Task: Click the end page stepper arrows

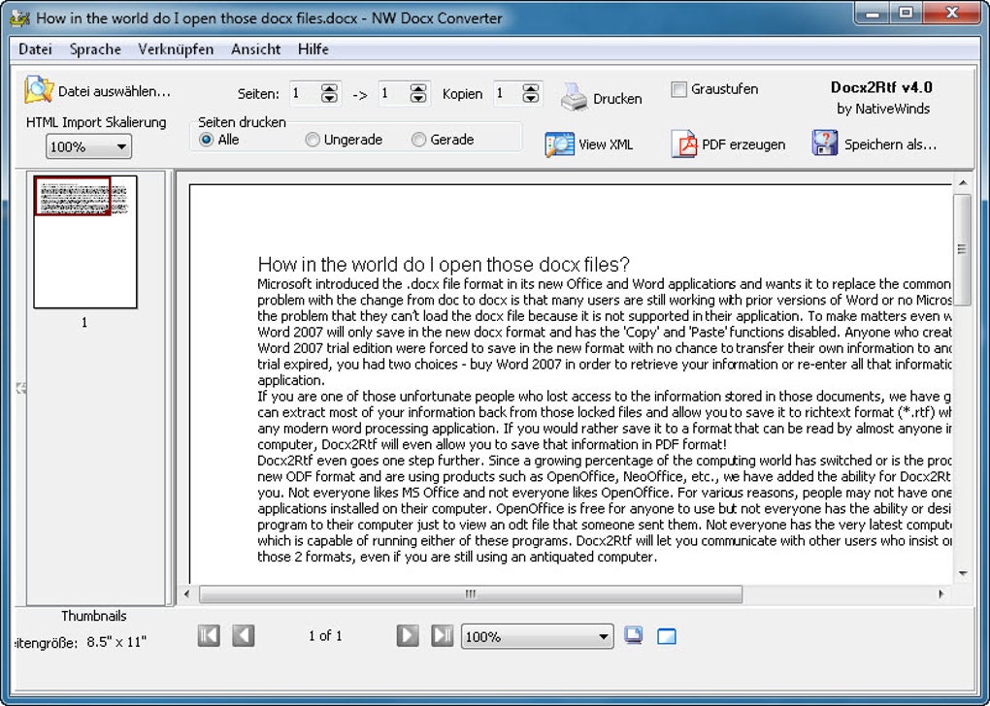Action: coord(418,94)
